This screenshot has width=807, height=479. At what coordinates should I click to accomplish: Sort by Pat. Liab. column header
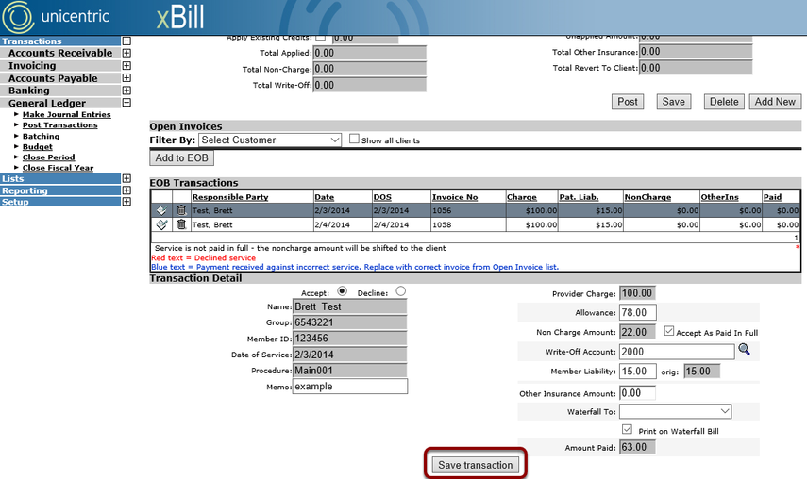(579, 197)
